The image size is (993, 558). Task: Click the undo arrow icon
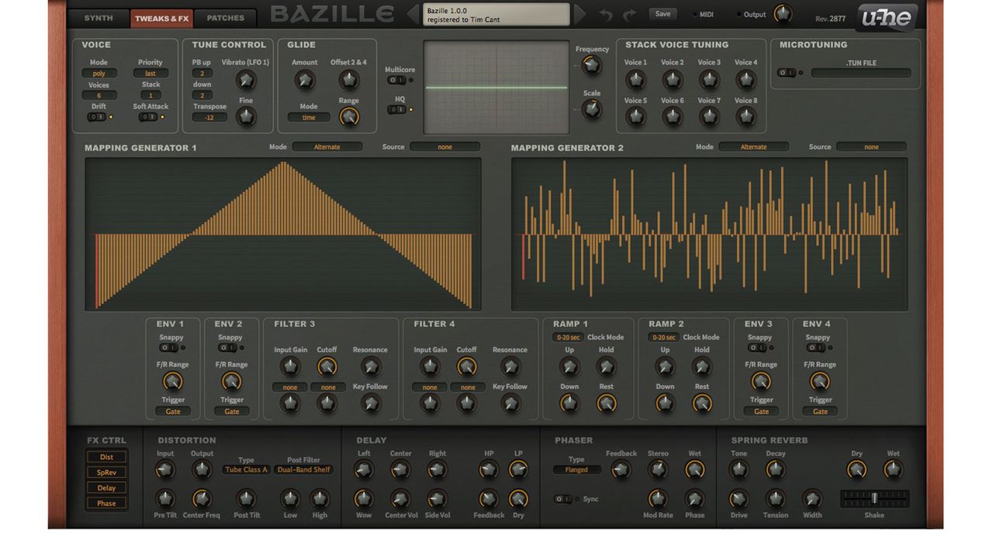click(x=606, y=15)
